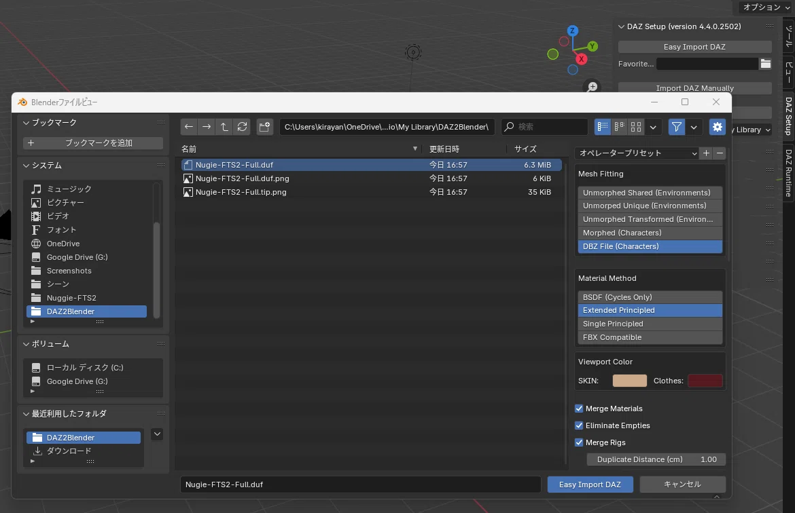The image size is (795, 513).
Task: Select Extended Principled material method
Action: pos(650,310)
